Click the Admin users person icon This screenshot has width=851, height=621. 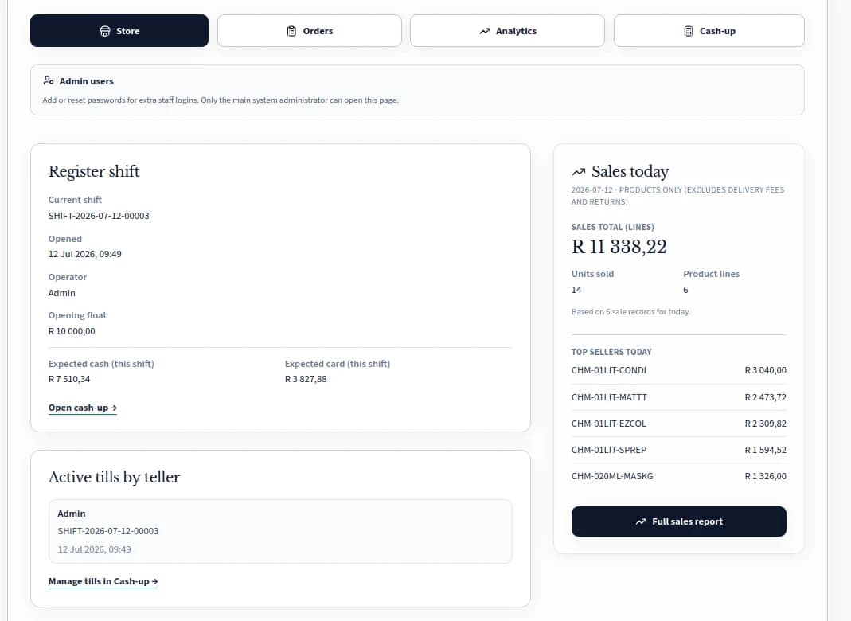click(49, 80)
